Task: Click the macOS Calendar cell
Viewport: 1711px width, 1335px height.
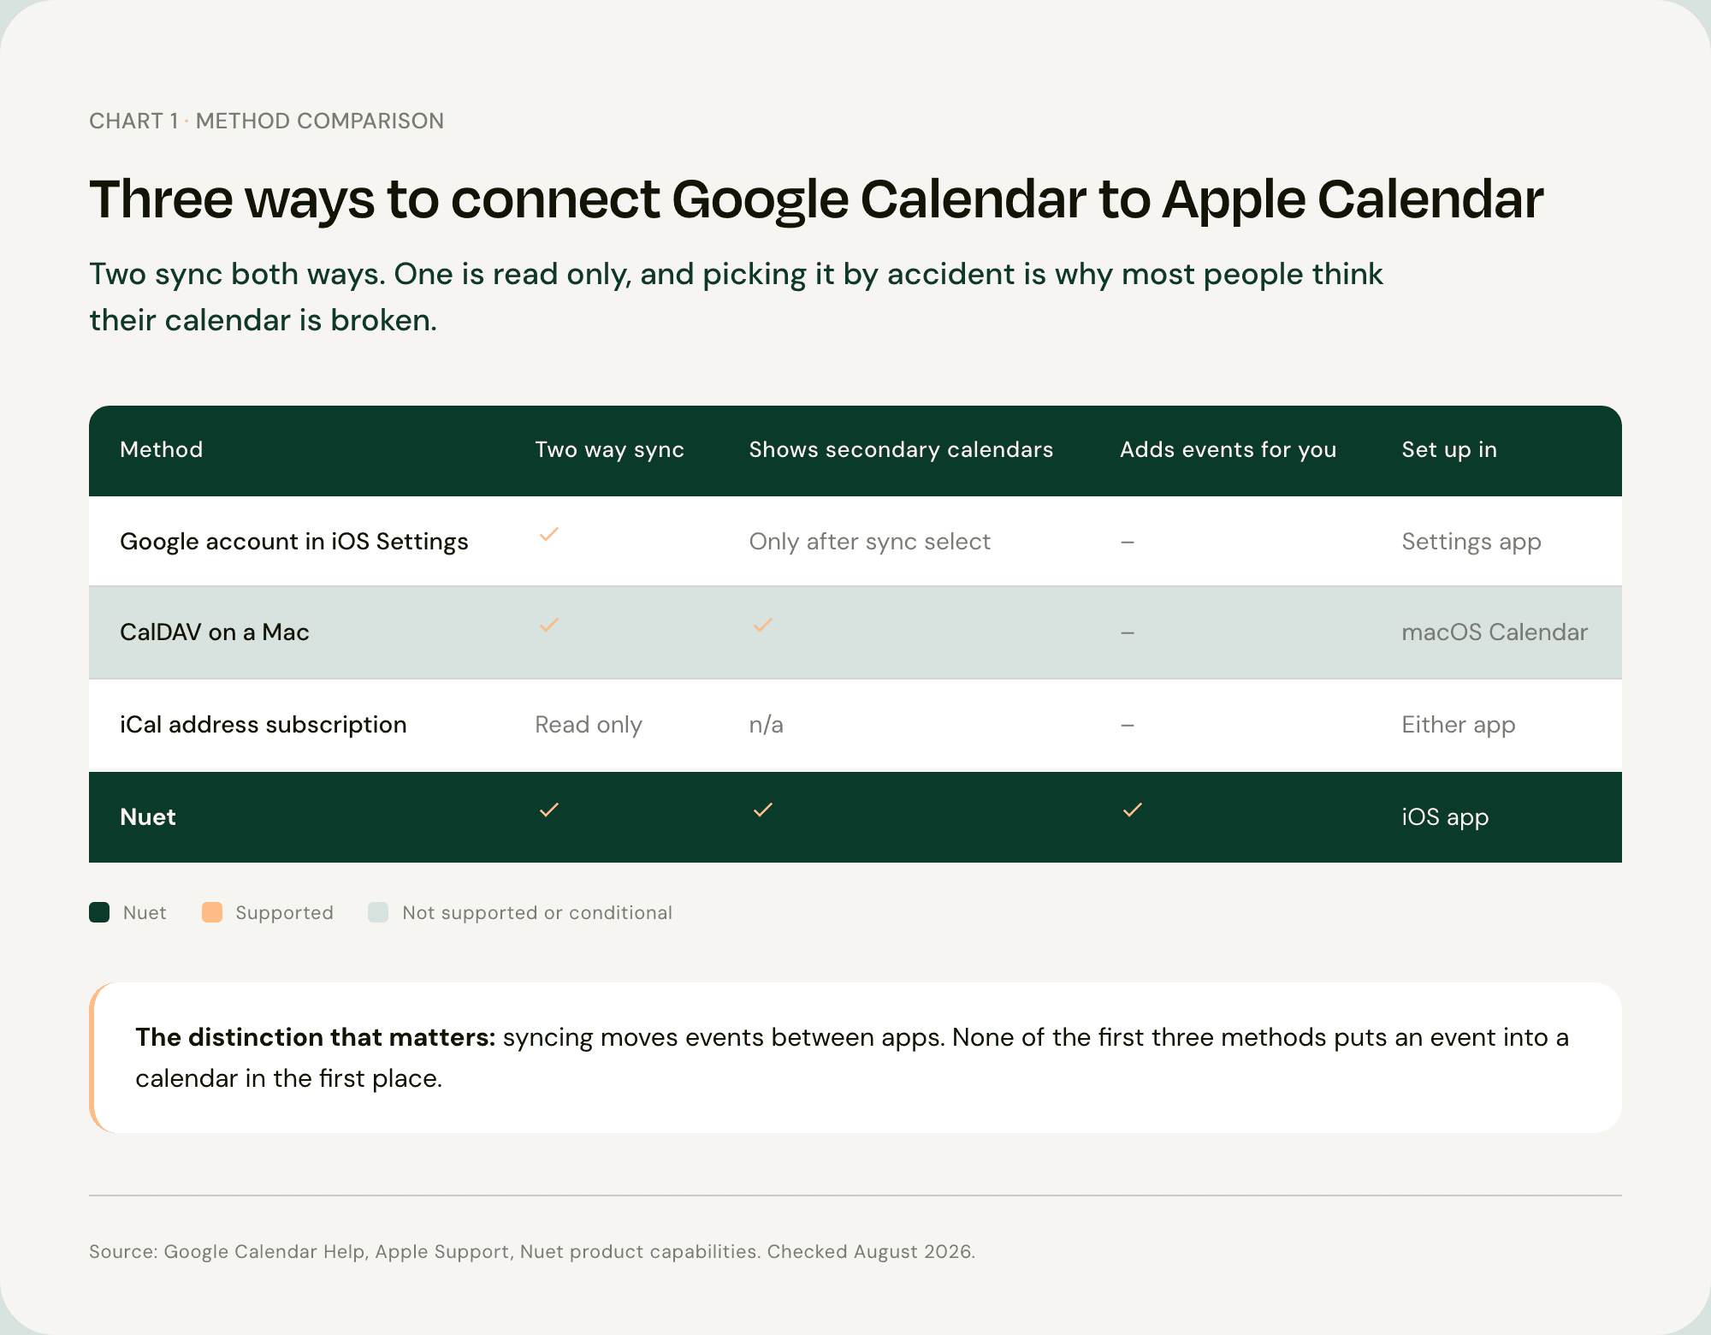Action: click(1495, 632)
